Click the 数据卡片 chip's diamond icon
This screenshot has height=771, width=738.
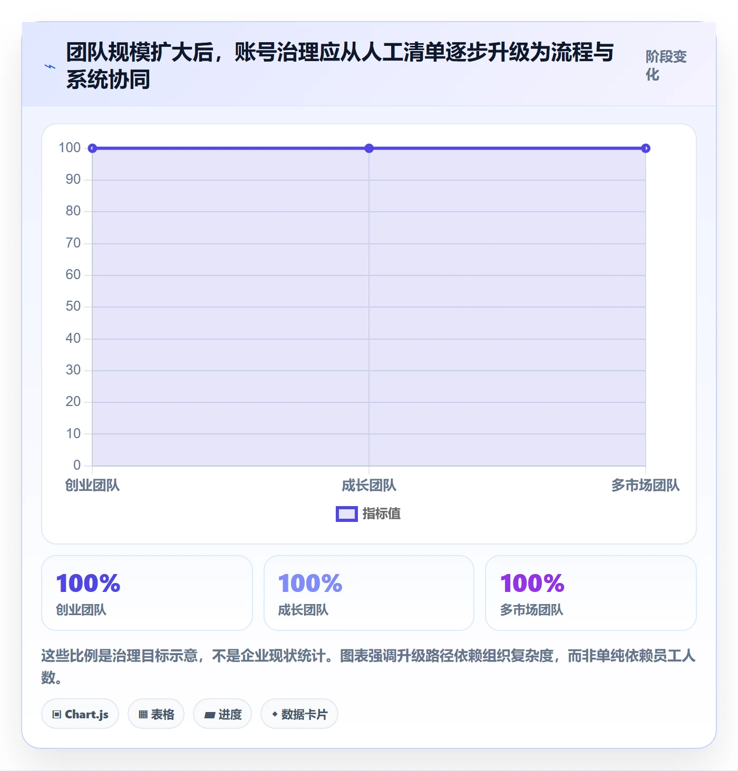click(275, 714)
